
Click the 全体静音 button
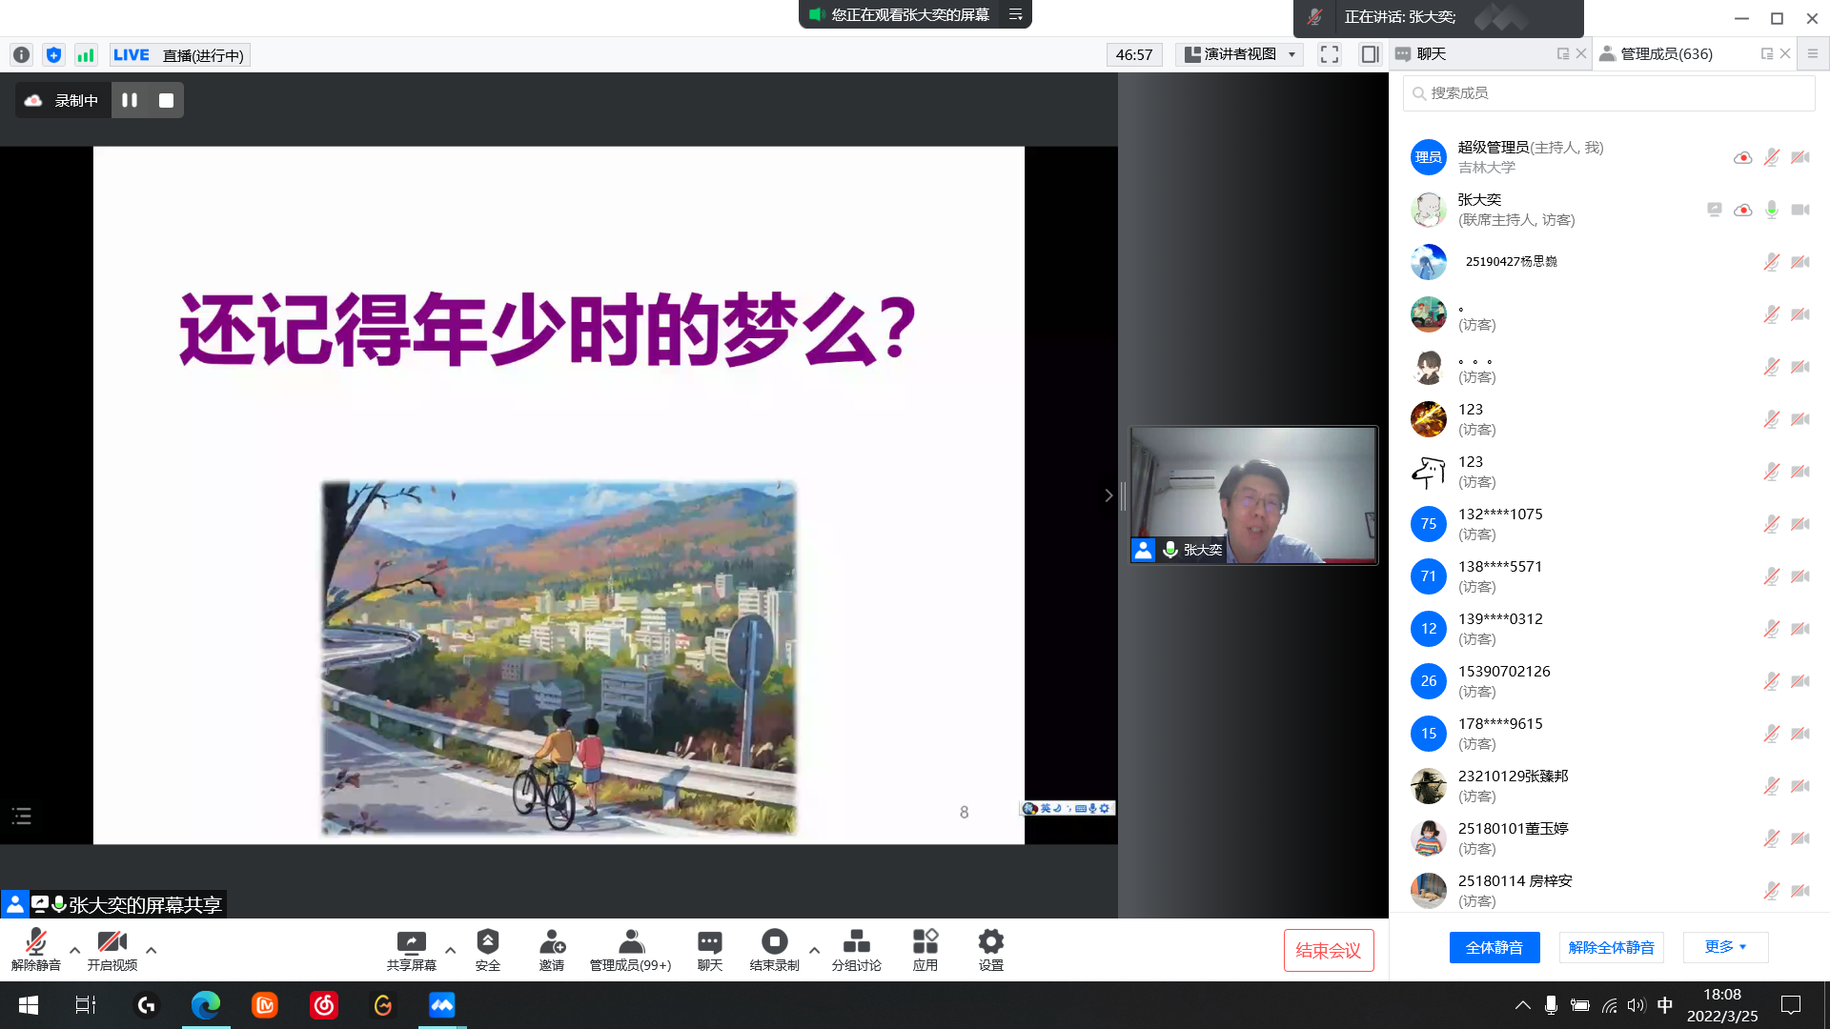(1494, 947)
